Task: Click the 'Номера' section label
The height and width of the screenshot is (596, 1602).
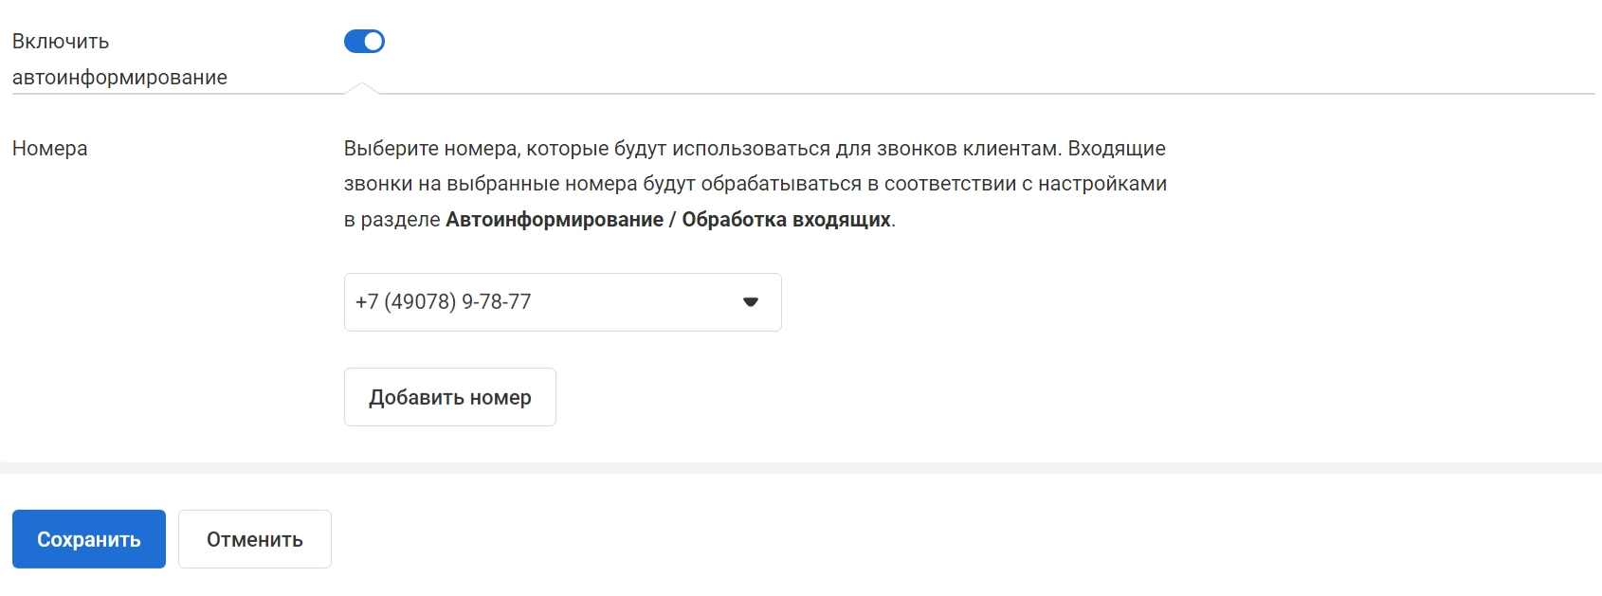Action: click(x=50, y=149)
